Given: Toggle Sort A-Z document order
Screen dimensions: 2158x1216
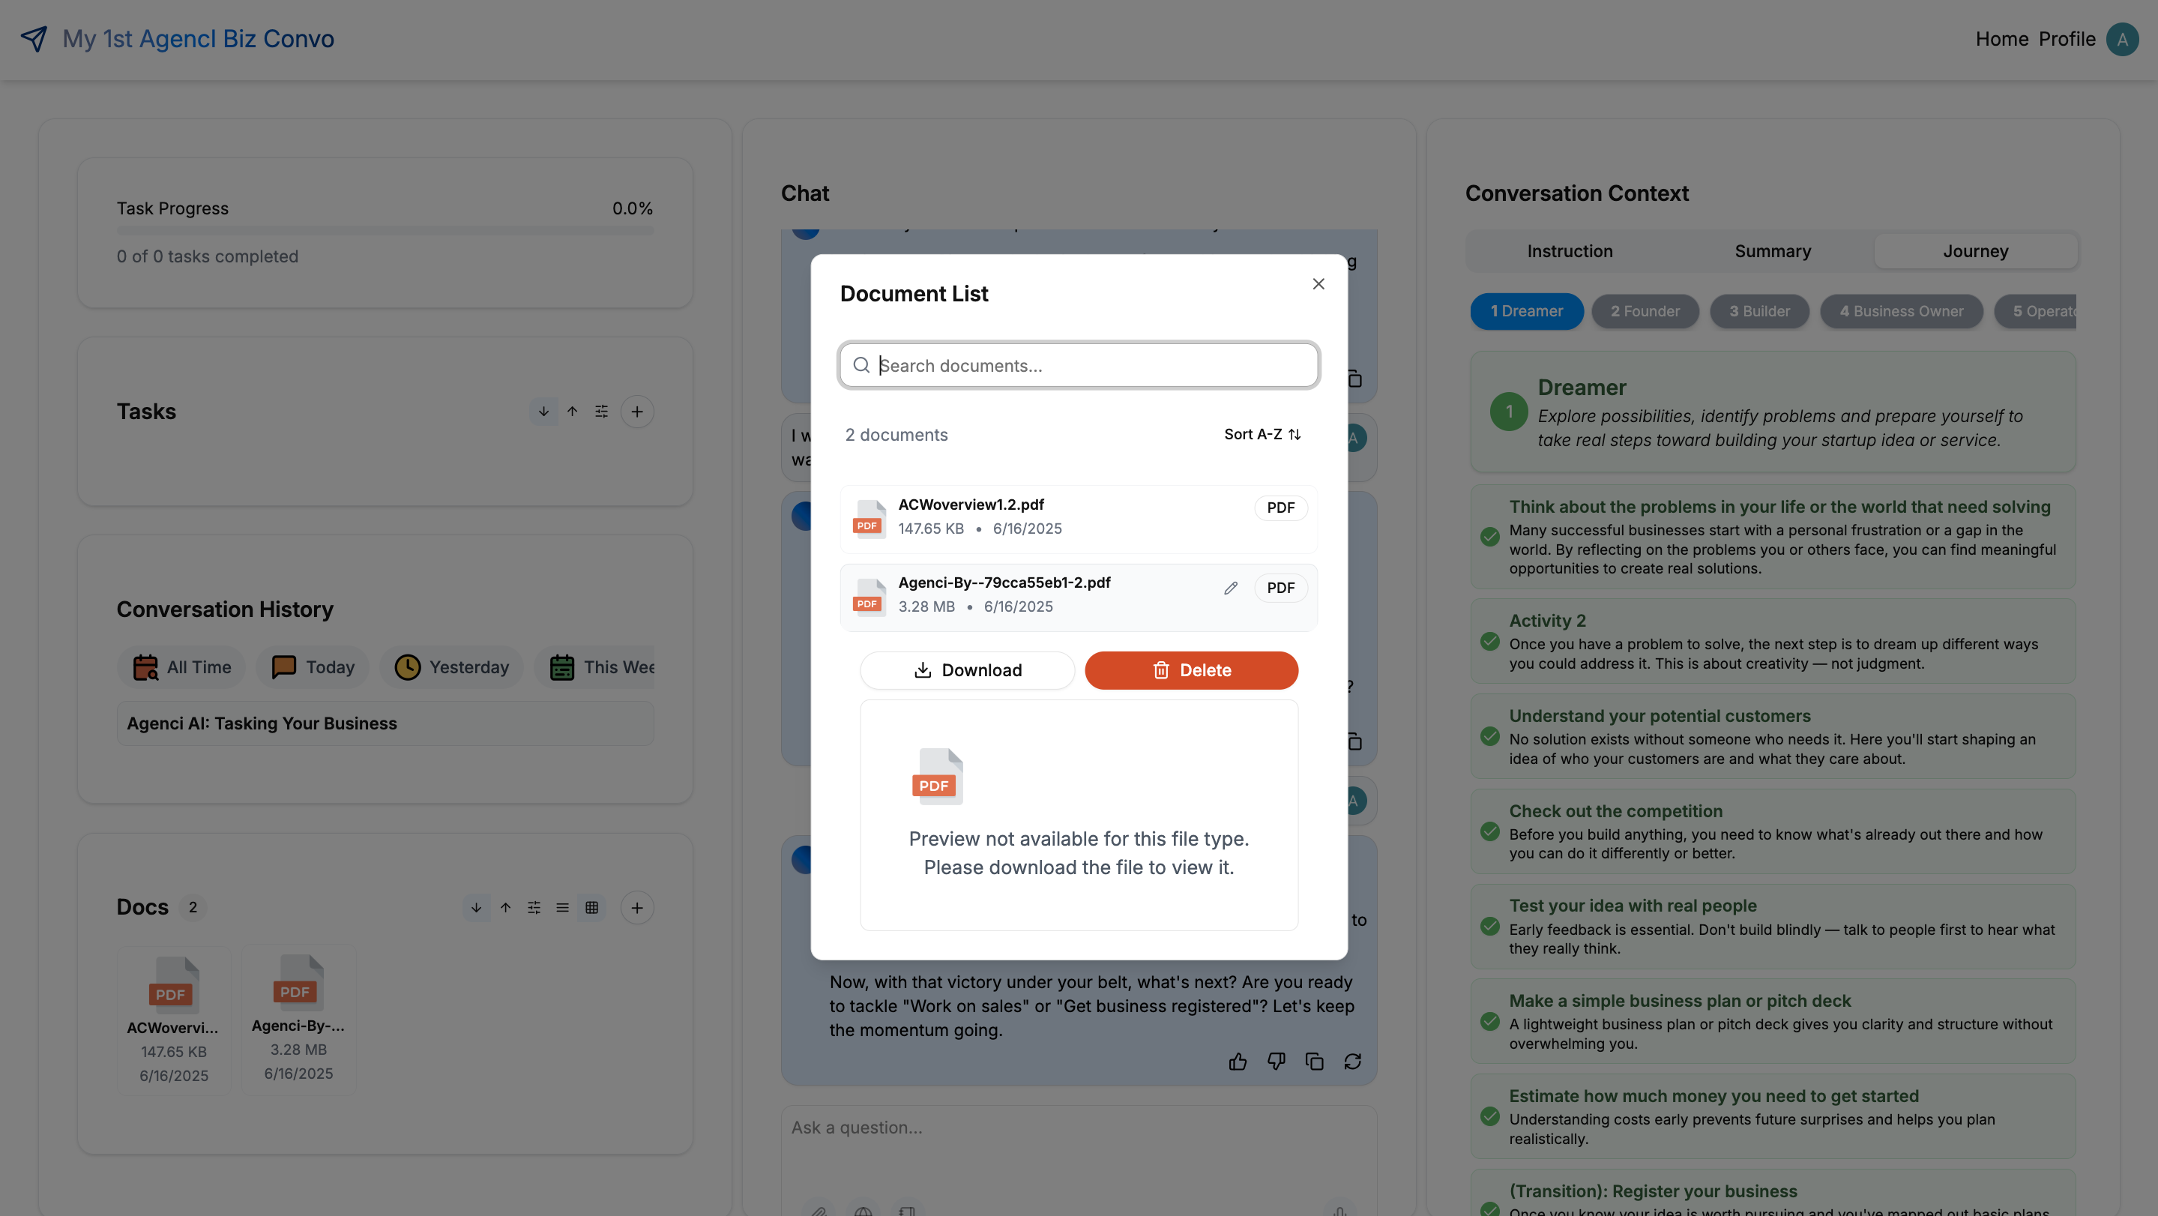Looking at the screenshot, I should (1262, 434).
